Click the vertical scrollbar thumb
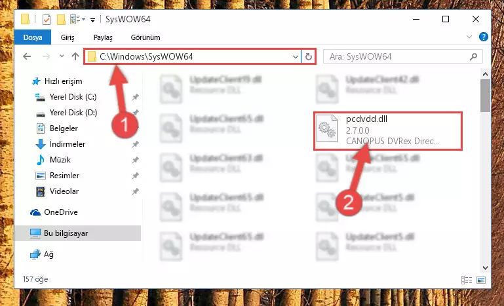 point(486,96)
